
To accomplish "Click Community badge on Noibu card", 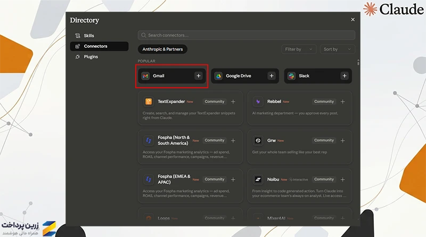I will point(324,179).
